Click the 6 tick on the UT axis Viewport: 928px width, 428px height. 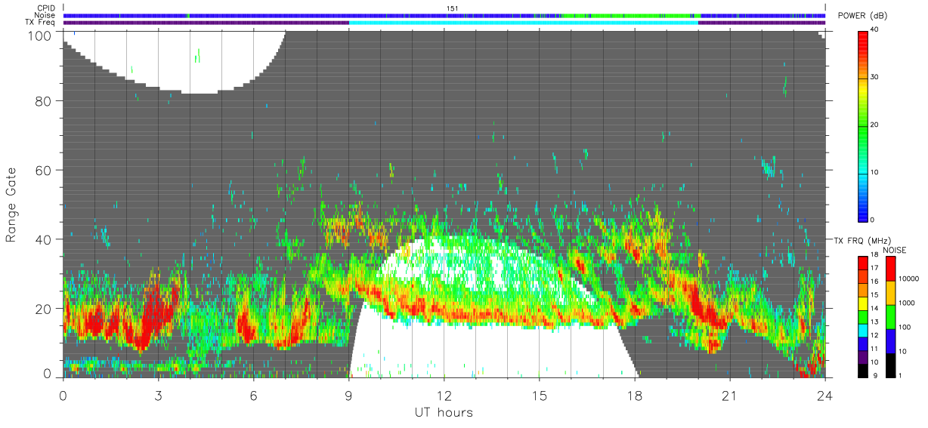pos(253,395)
